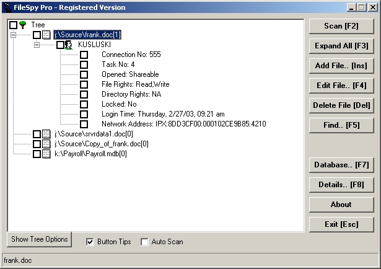Click the About button
The height and width of the screenshot is (269, 381).
point(341,205)
